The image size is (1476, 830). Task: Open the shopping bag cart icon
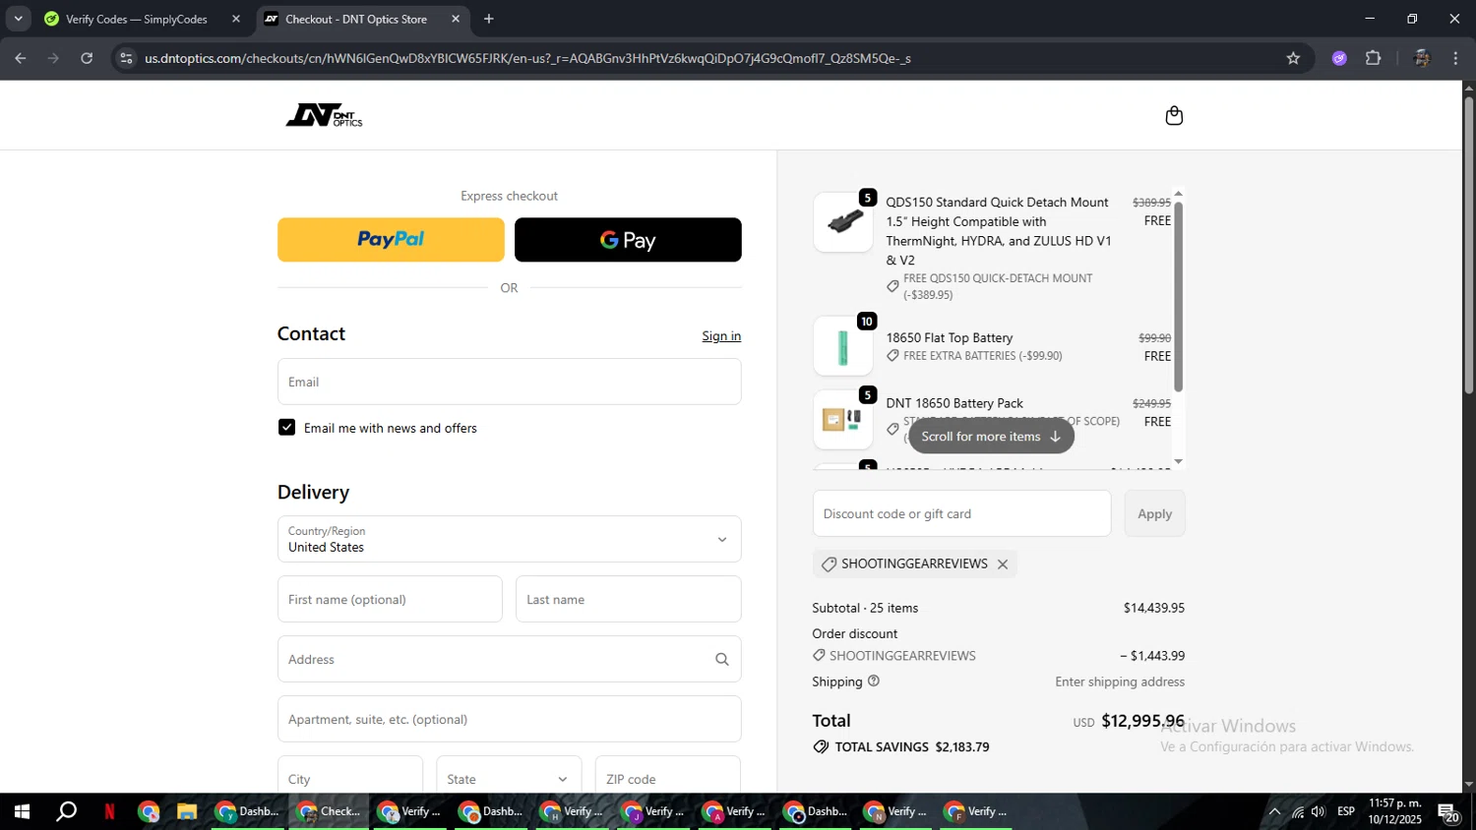click(1174, 116)
